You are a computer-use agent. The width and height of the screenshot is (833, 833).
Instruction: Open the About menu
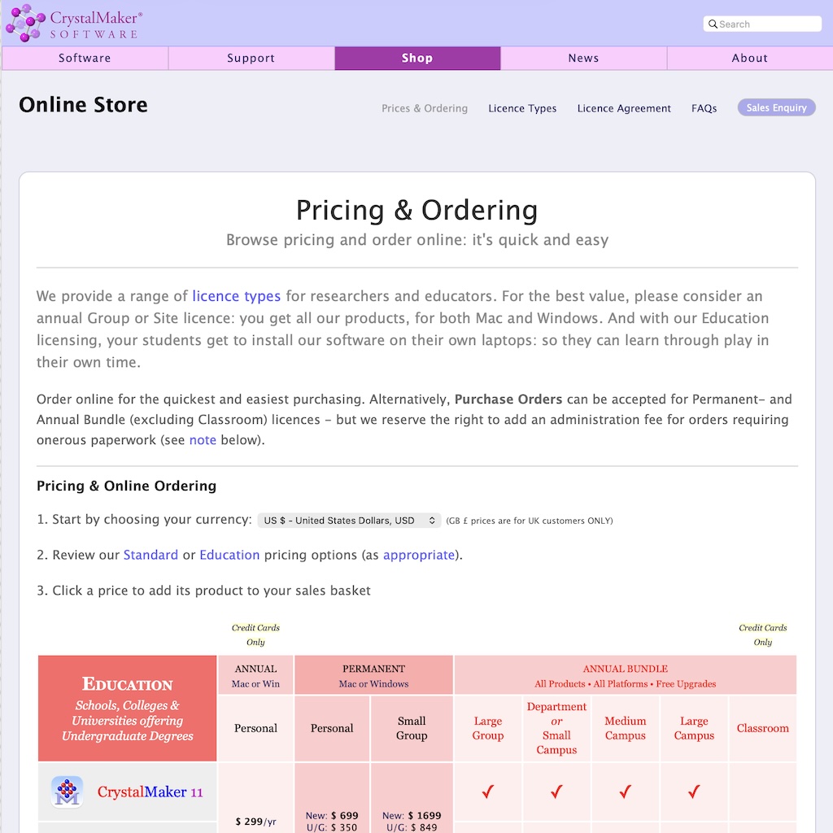pyautogui.click(x=749, y=59)
